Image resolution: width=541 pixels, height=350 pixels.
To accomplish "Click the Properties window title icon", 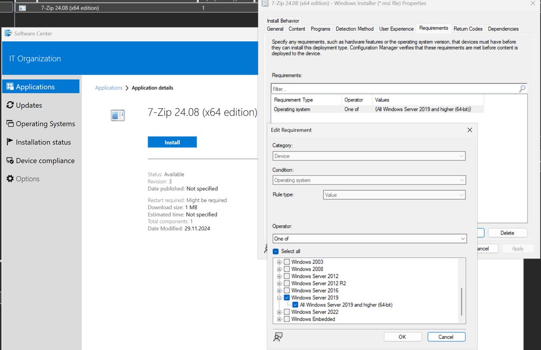I will 266,4.
